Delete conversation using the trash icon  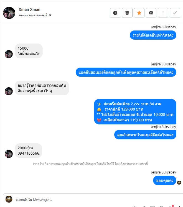click(127, 13)
